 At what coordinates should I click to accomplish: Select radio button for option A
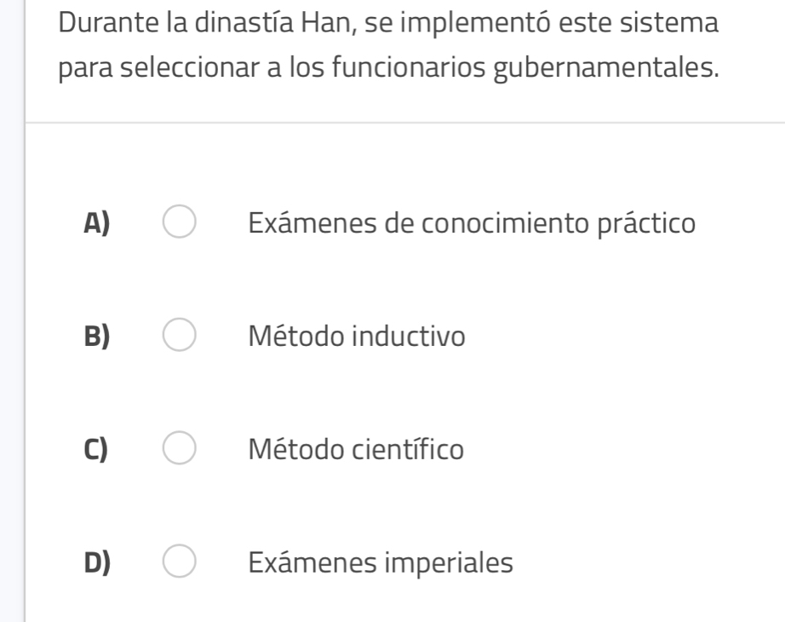180,224
